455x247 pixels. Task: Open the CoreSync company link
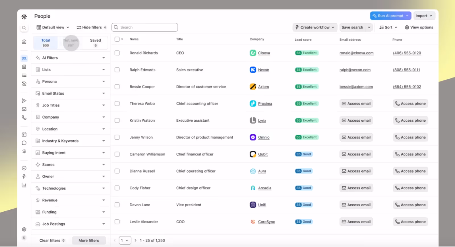(x=266, y=222)
